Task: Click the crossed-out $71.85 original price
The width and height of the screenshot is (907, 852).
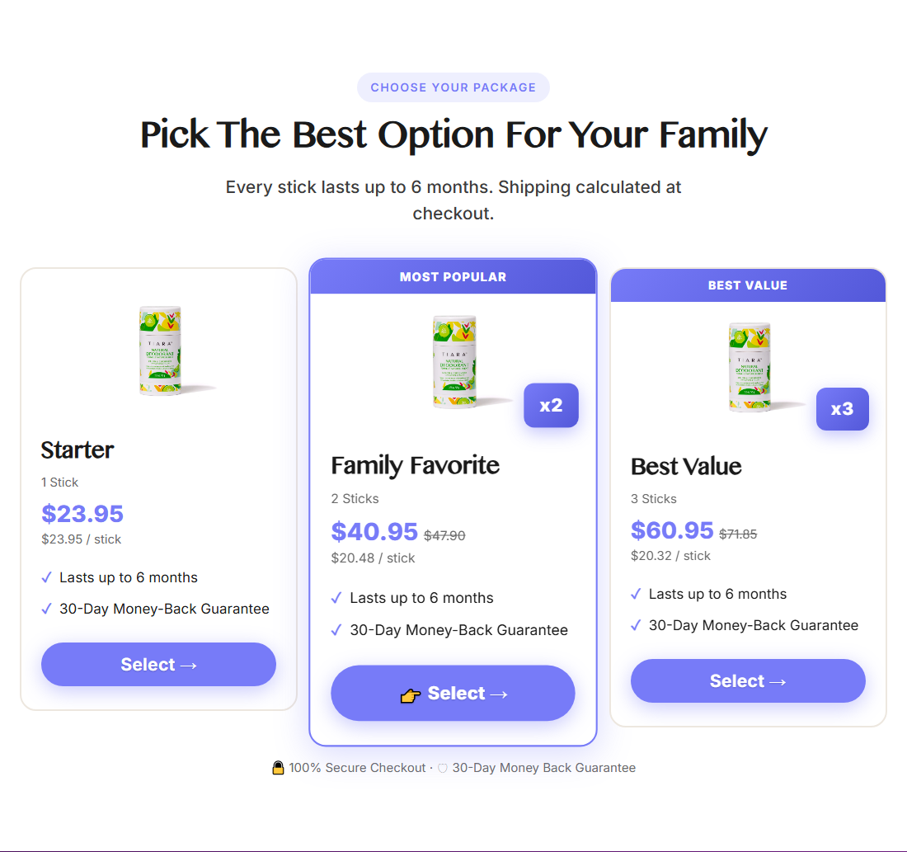Action: [x=738, y=534]
